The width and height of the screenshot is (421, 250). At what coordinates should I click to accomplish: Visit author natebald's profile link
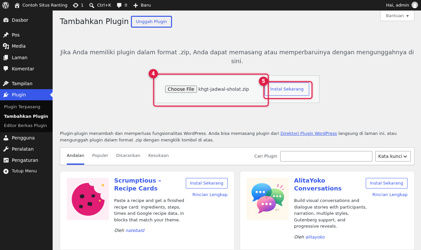135,231
